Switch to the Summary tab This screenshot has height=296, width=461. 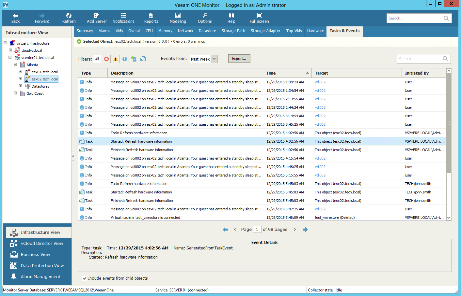(85, 31)
